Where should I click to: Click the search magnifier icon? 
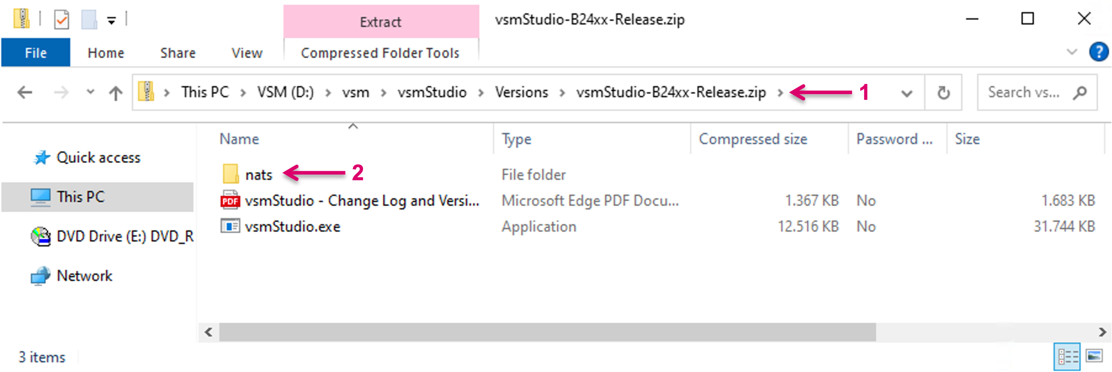[x=1079, y=92]
